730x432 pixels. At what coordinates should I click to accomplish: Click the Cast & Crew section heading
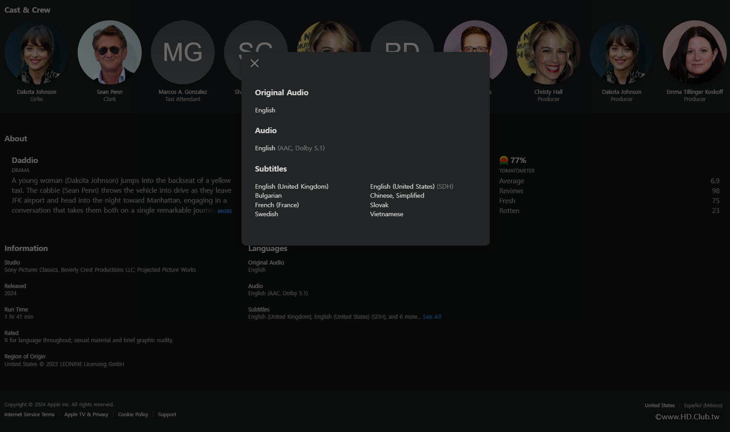28,10
